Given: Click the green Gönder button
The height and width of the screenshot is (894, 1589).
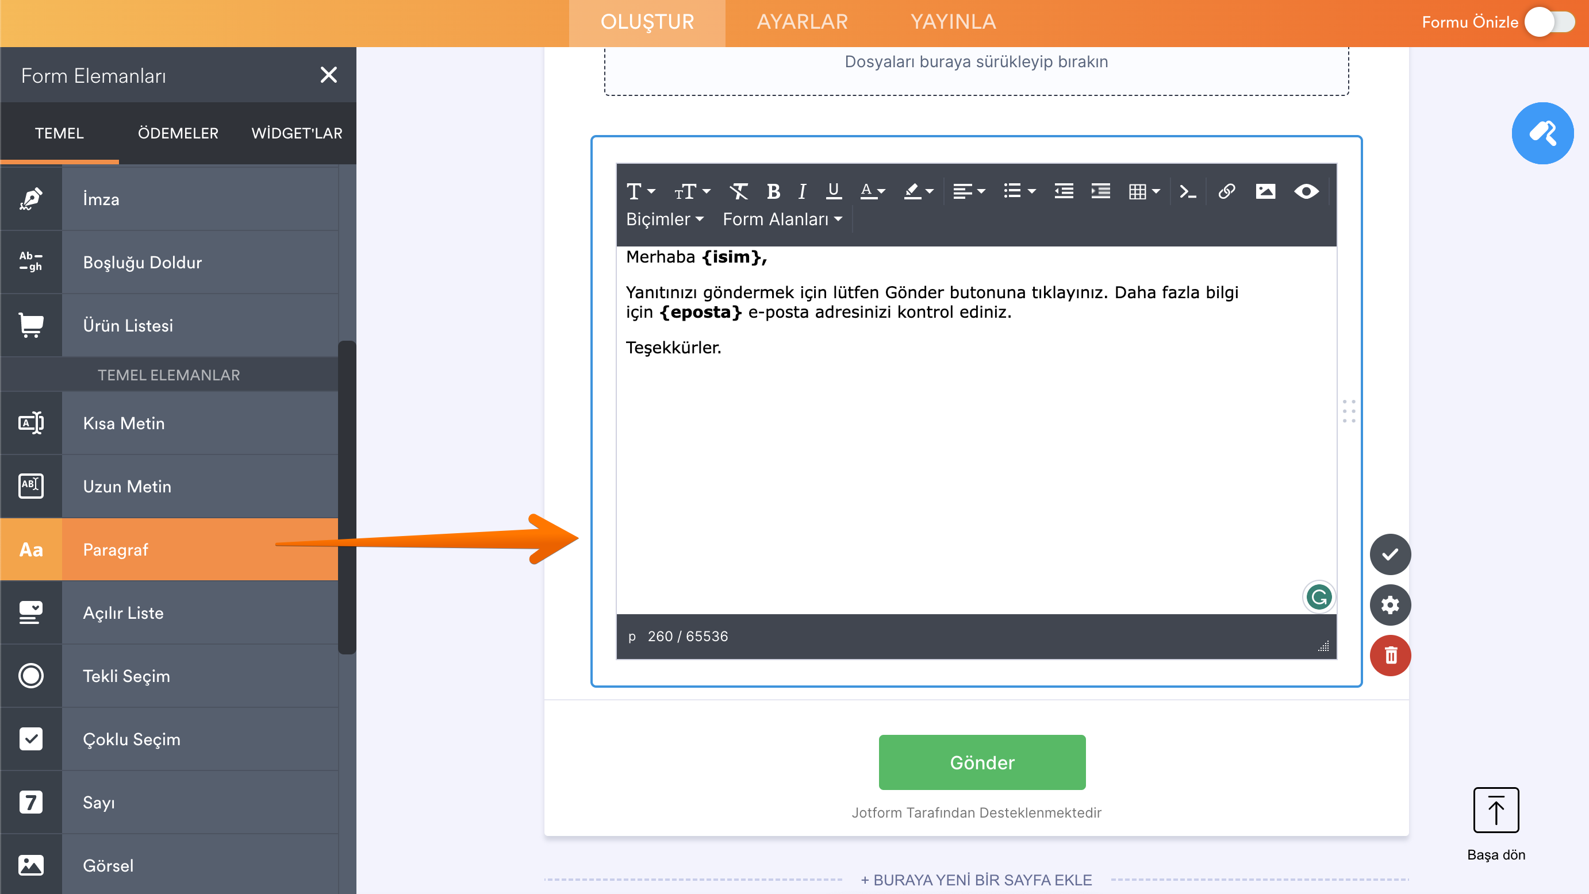Looking at the screenshot, I should (982, 762).
